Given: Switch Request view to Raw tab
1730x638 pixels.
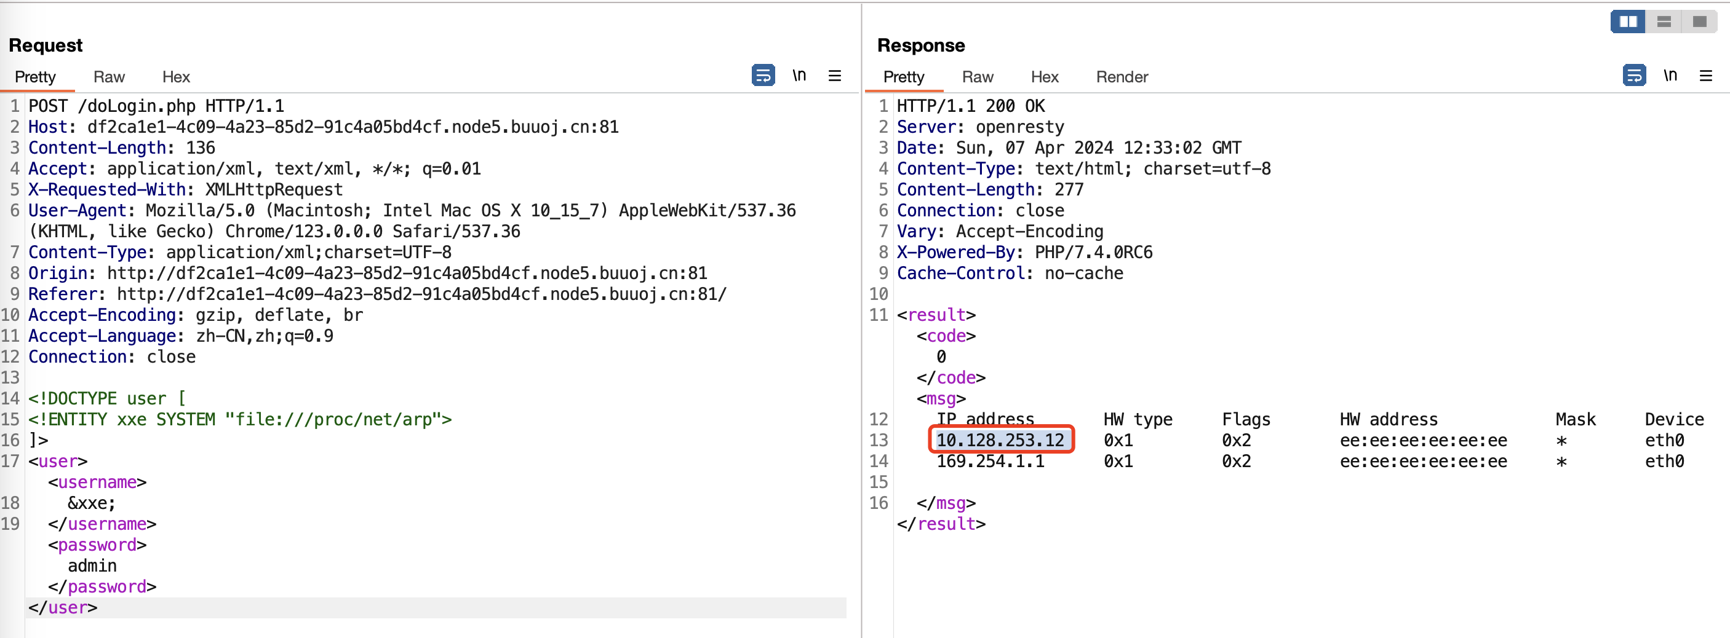Looking at the screenshot, I should tap(109, 77).
